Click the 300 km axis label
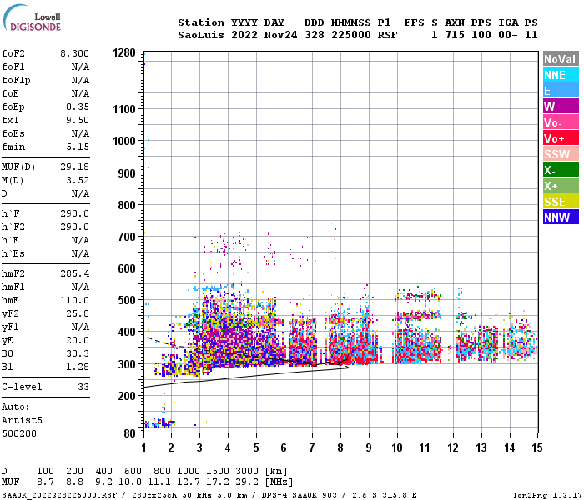Image resolution: width=584 pixels, height=500 pixels. coord(127,364)
